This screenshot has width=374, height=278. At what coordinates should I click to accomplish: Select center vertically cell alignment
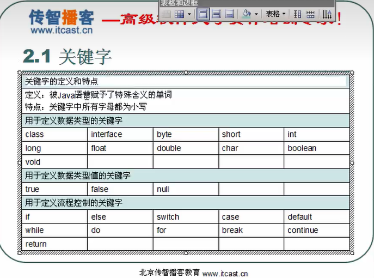tap(216, 14)
